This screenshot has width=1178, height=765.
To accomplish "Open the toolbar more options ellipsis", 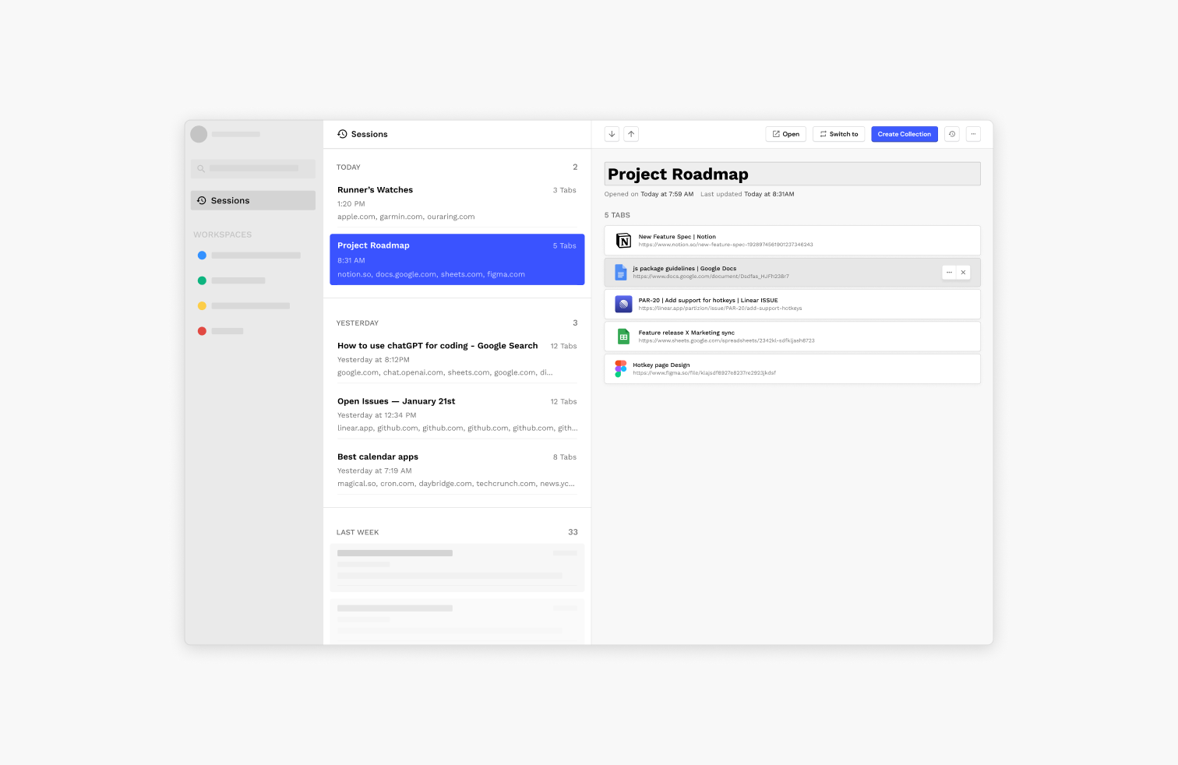I will tap(973, 134).
